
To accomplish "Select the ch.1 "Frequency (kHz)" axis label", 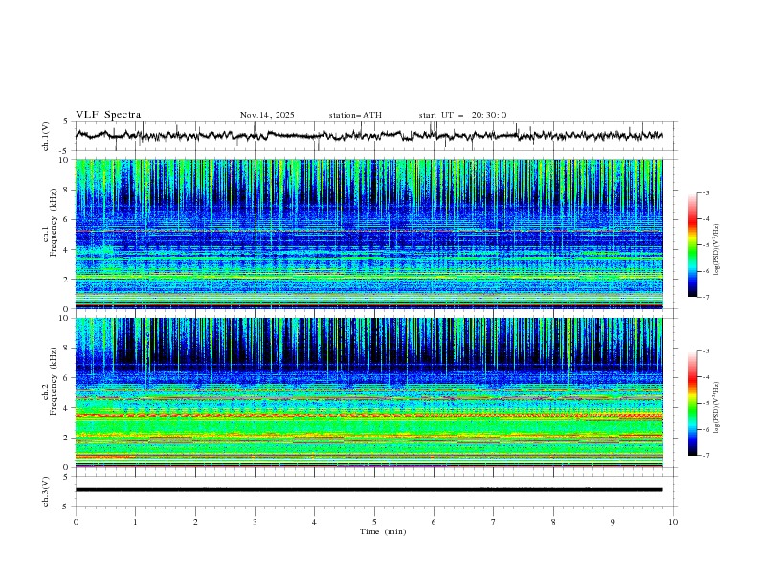I will [x=53, y=222].
